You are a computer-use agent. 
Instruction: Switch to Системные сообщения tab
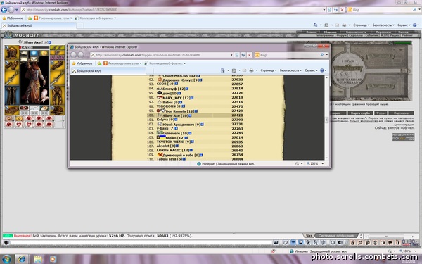[336, 236]
